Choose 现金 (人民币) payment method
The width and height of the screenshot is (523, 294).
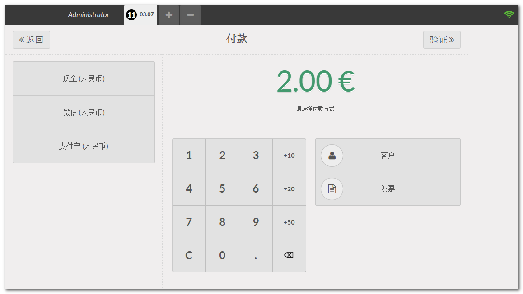point(84,79)
